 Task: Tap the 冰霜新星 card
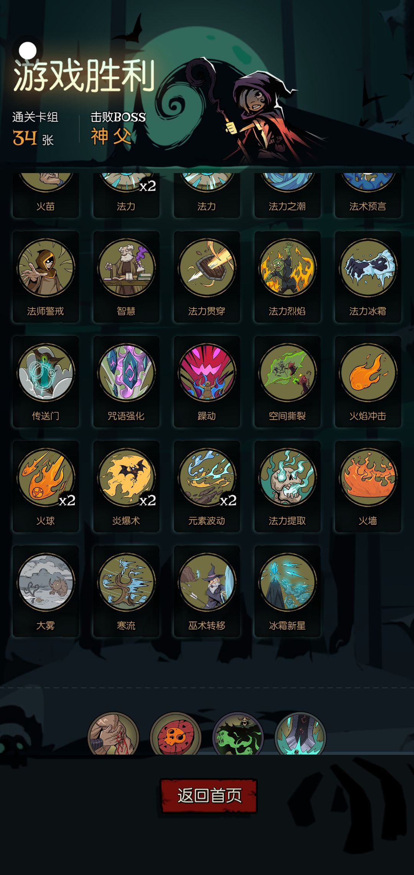(287, 591)
